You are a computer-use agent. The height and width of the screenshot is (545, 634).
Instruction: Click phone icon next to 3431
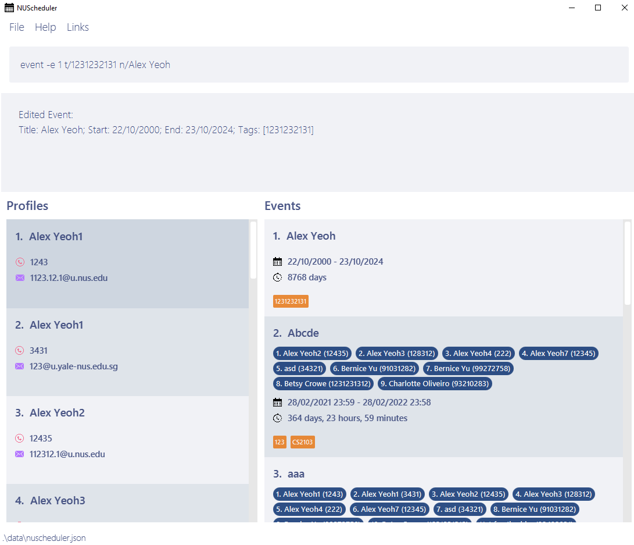pos(19,350)
